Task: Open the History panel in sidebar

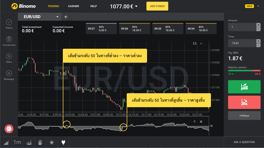Action: (9, 24)
